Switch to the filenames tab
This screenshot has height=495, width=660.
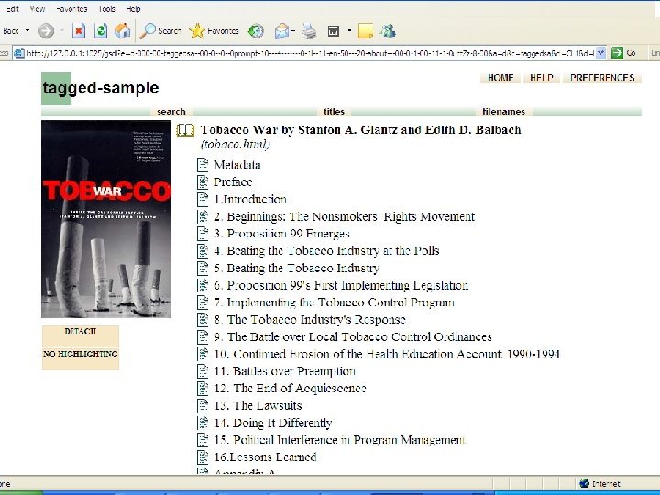(x=504, y=112)
